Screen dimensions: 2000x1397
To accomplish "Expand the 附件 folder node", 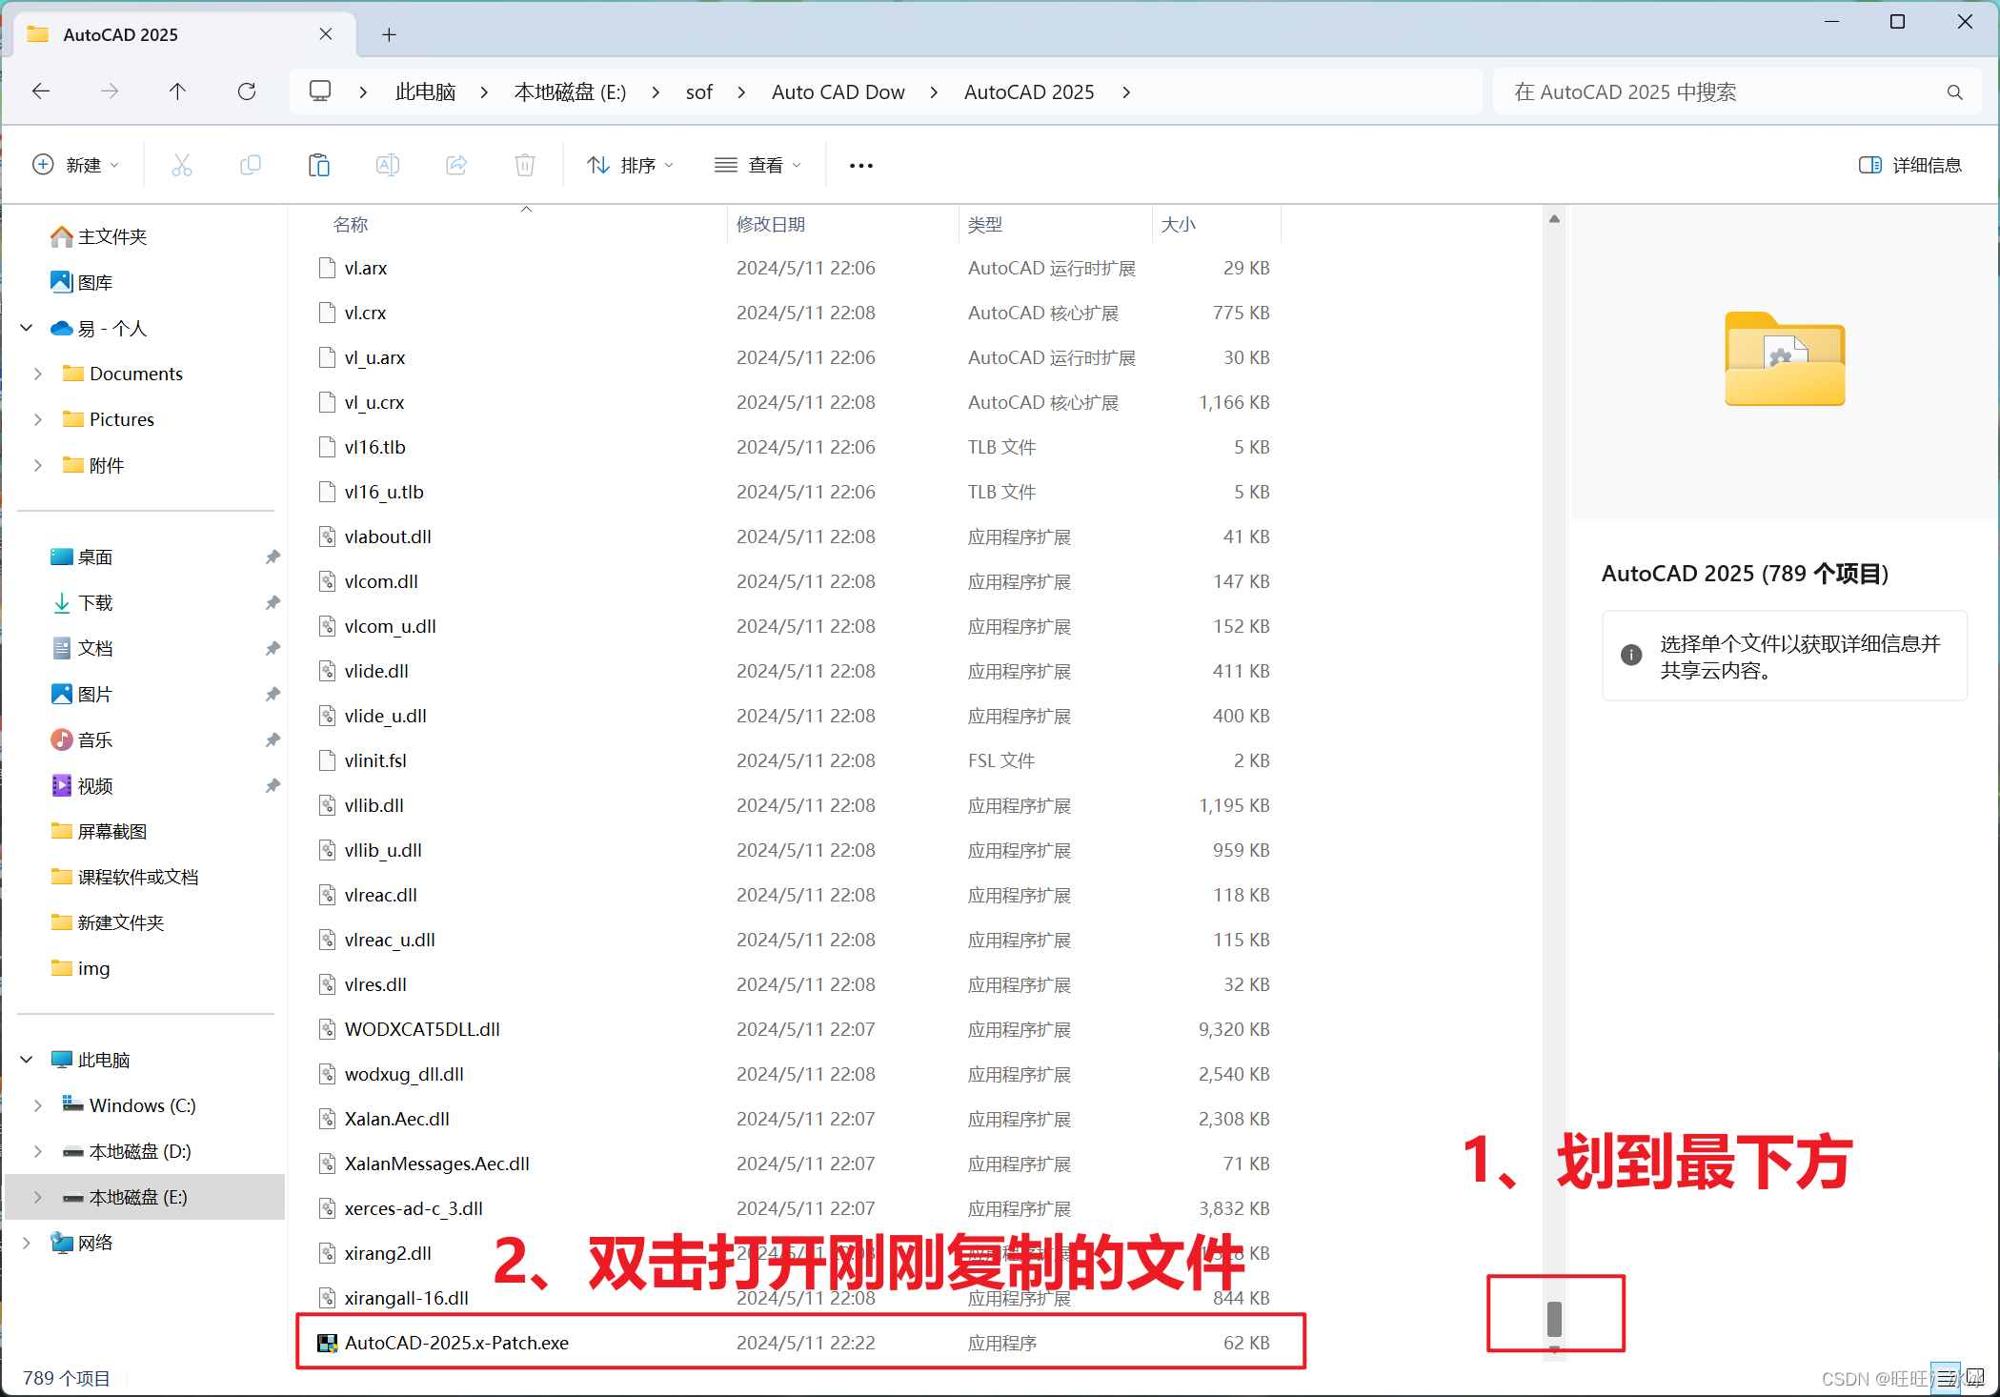I will pos(38,466).
